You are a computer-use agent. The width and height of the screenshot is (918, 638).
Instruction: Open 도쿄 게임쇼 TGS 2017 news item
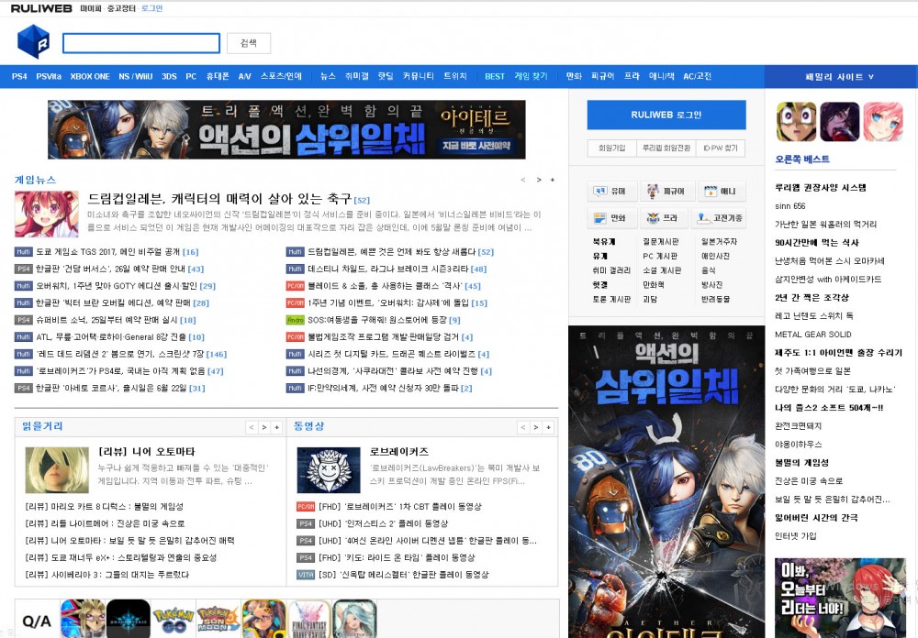point(107,252)
